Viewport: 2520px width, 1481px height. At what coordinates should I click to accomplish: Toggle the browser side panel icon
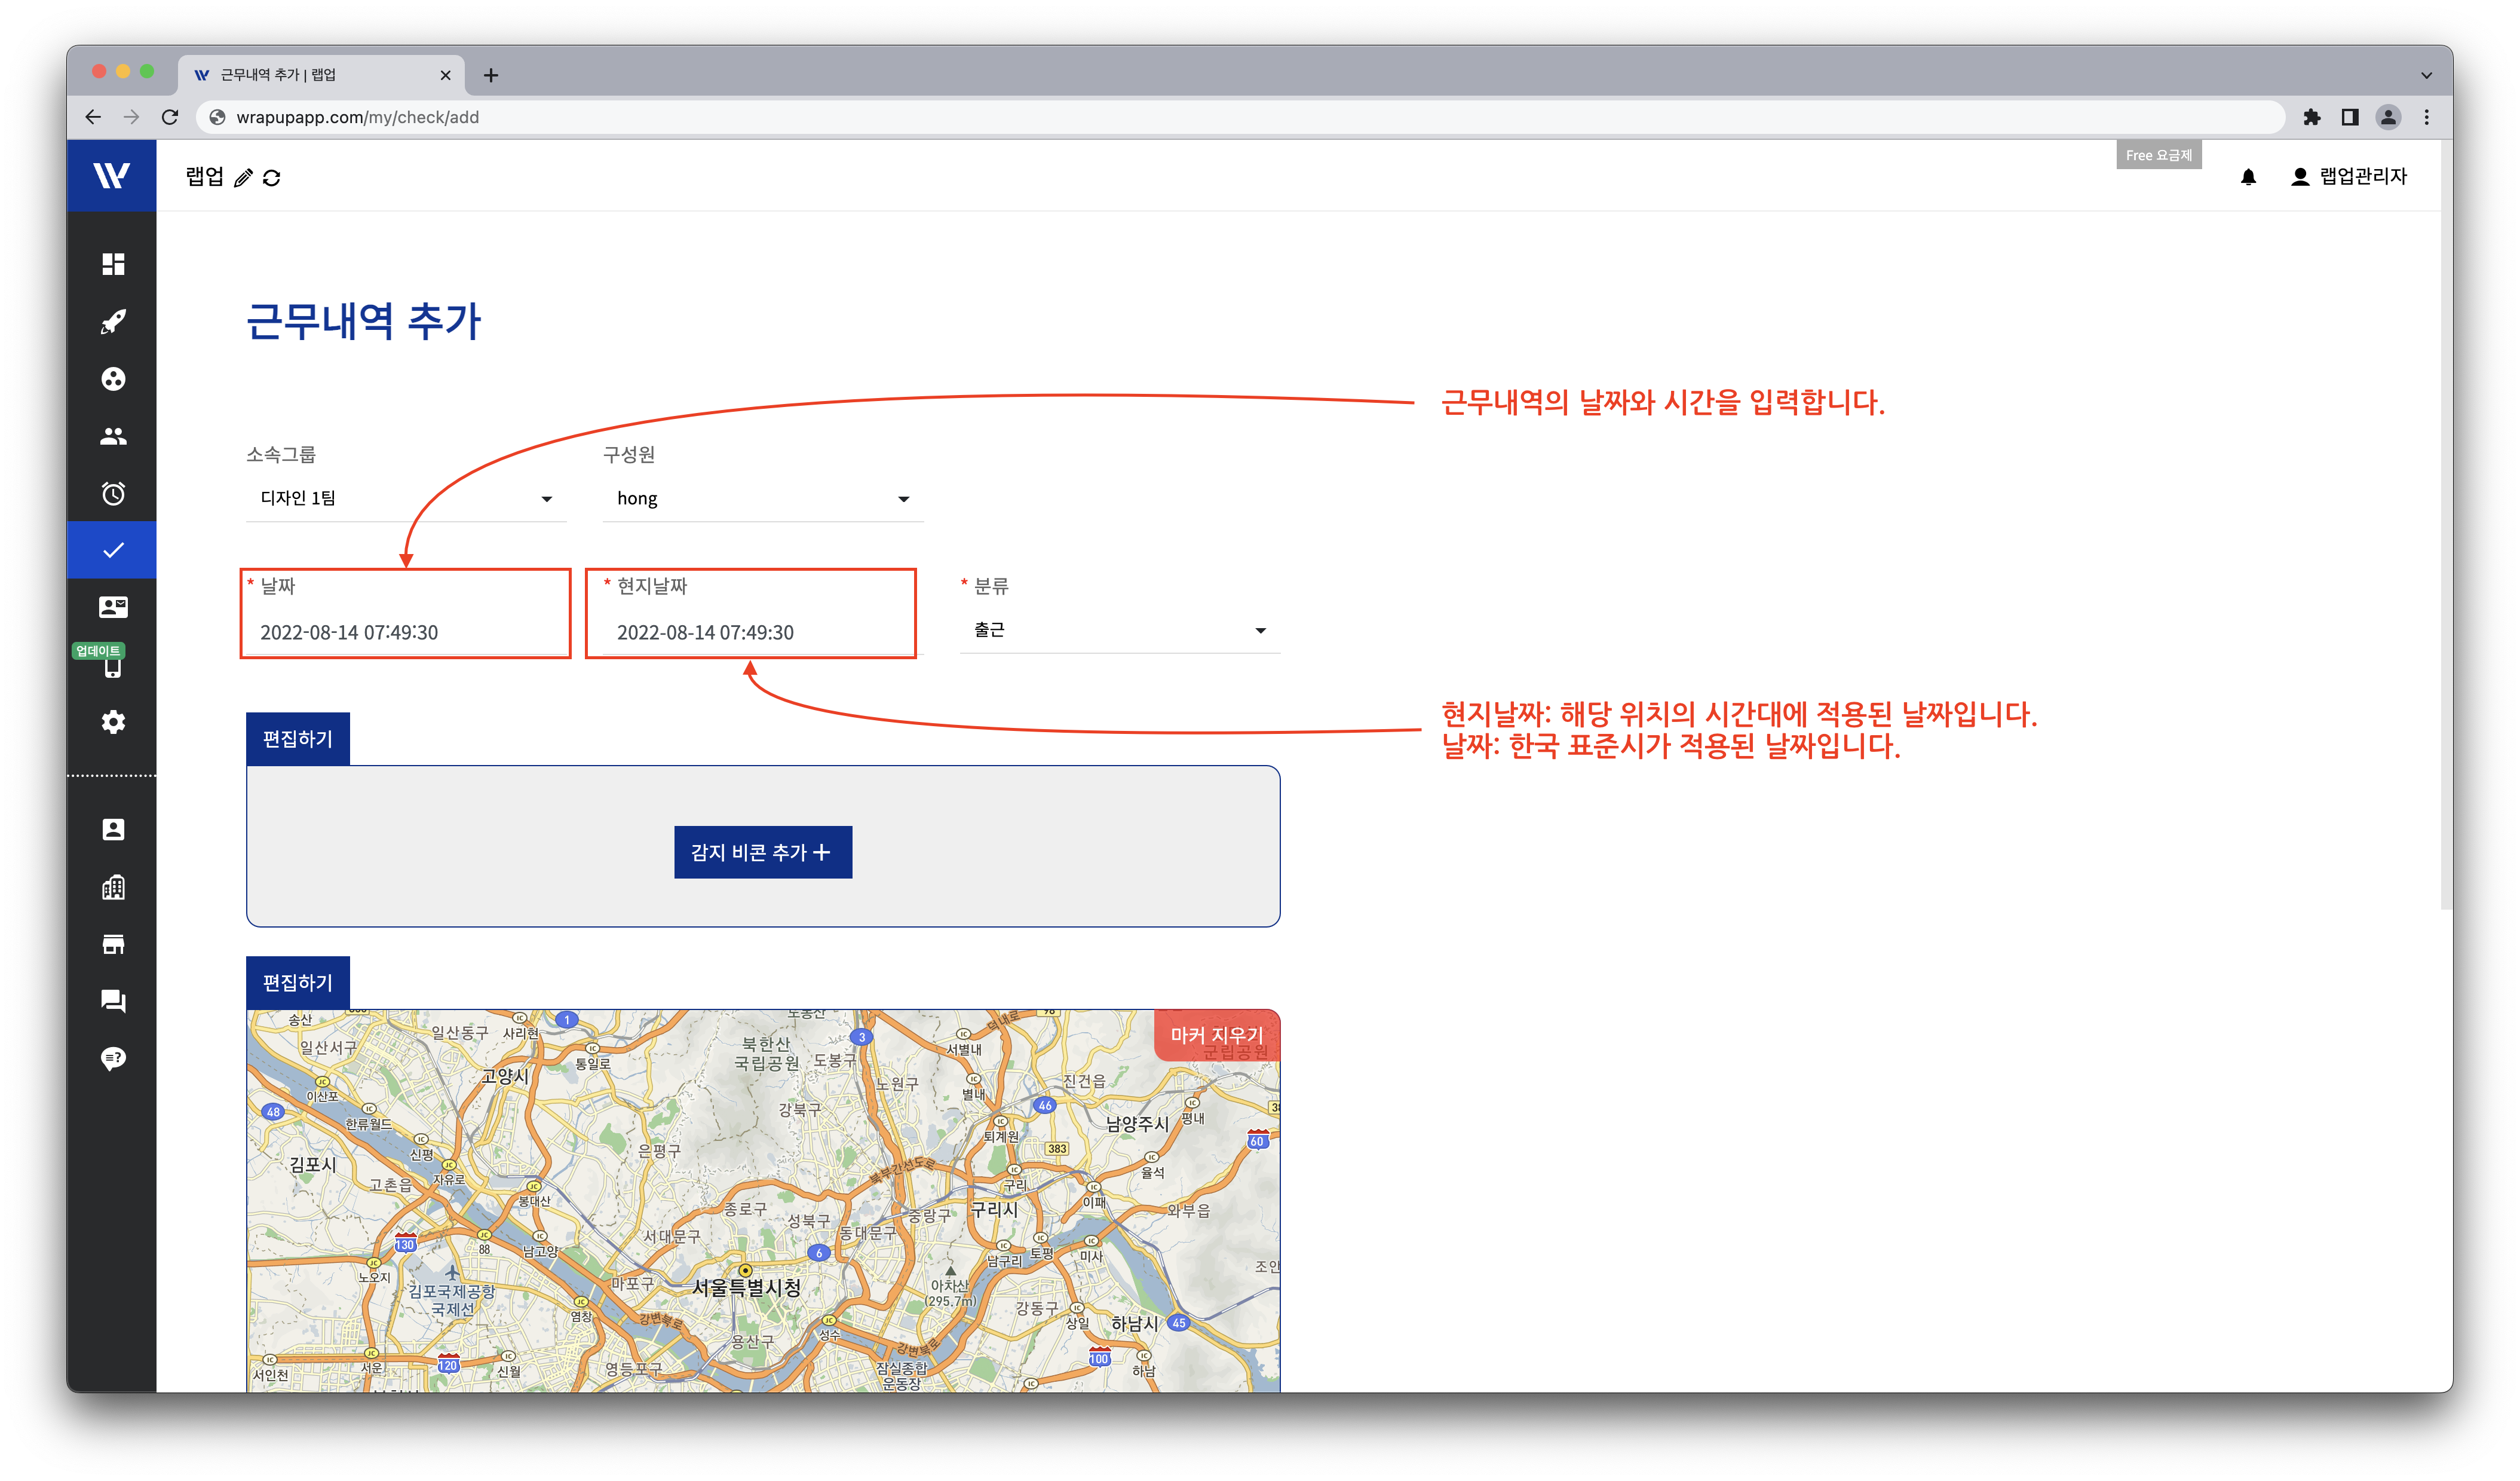point(2350,117)
